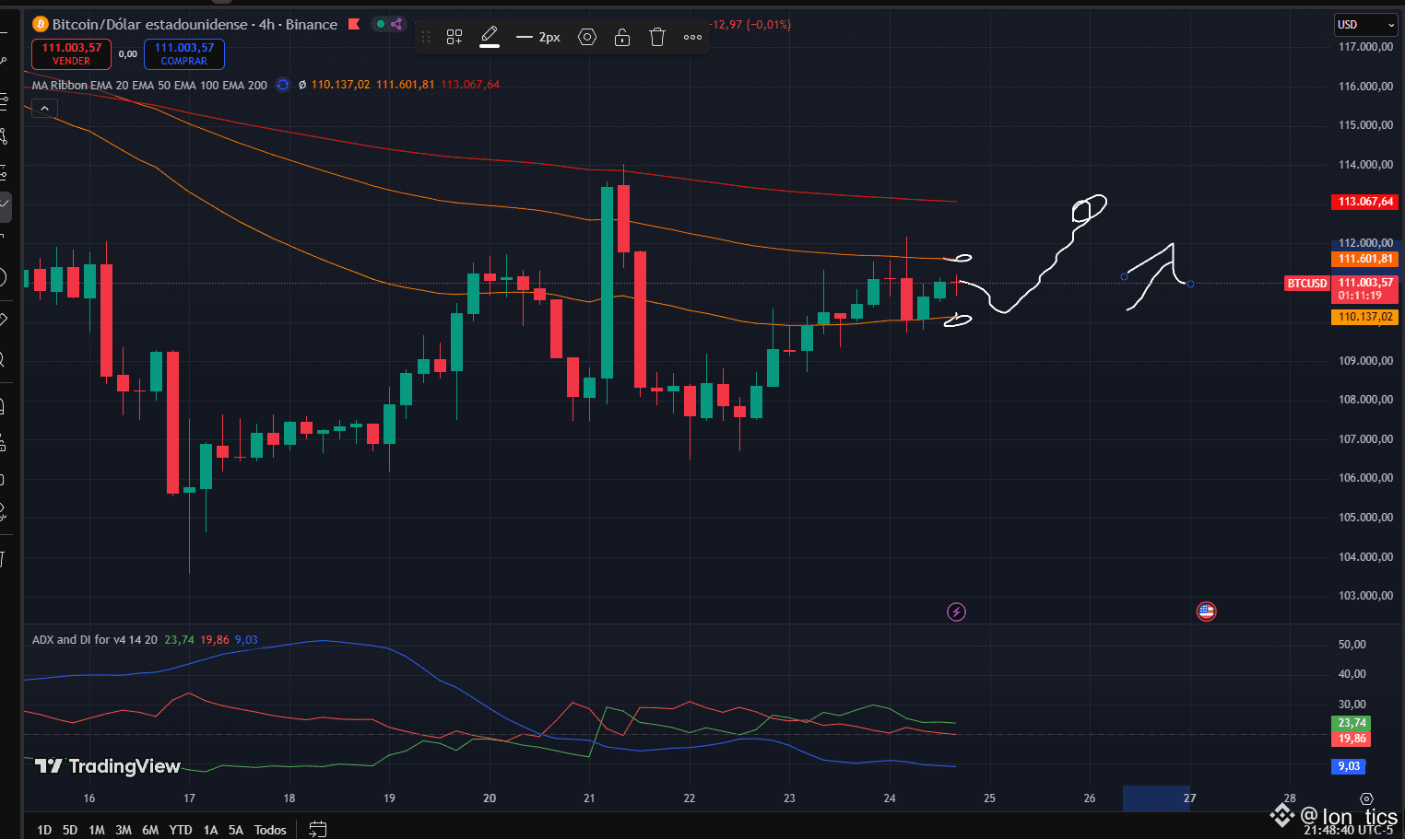Open drawing templates in floating toolbar

point(455,37)
